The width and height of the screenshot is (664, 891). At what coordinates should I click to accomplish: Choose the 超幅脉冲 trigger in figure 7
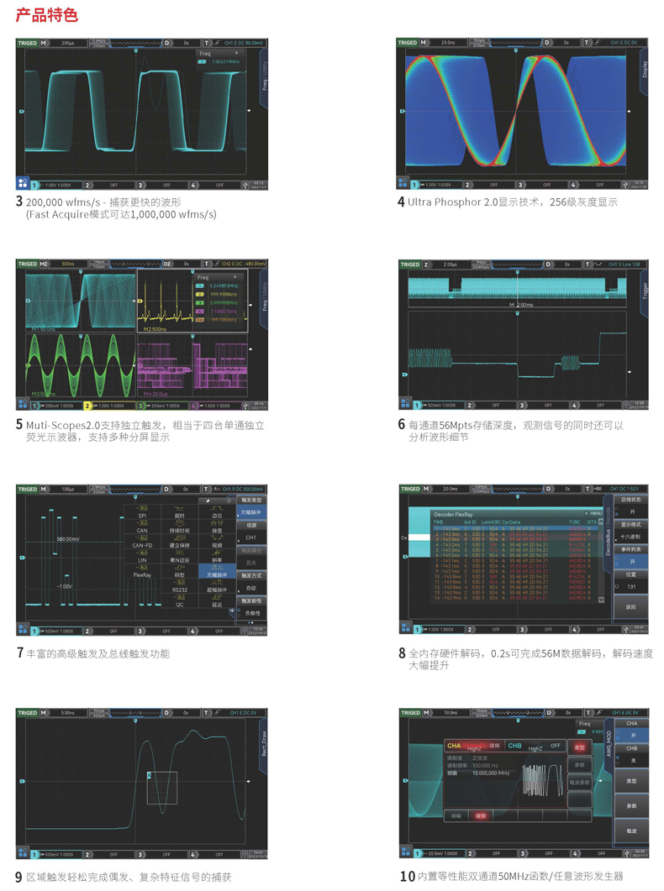click(x=217, y=586)
